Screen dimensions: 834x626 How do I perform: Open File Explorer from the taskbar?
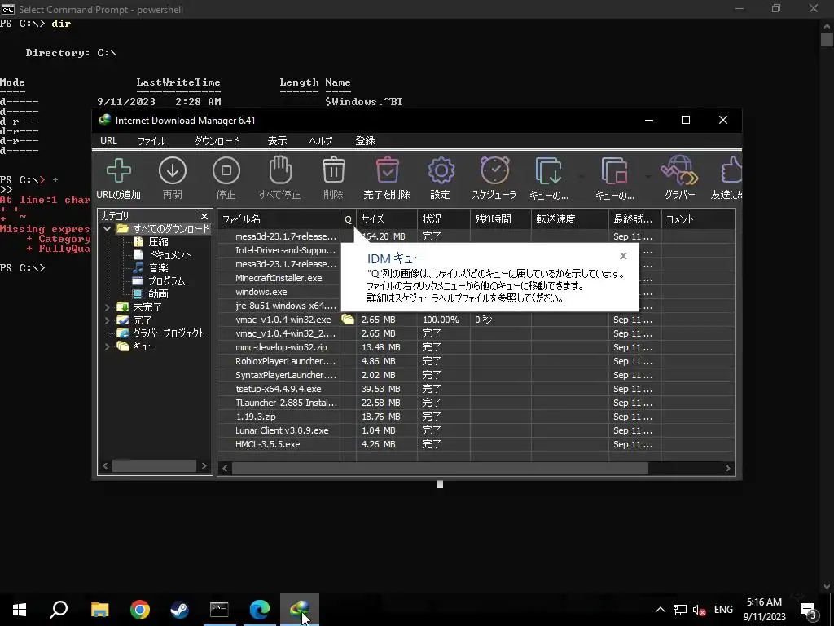point(99,610)
